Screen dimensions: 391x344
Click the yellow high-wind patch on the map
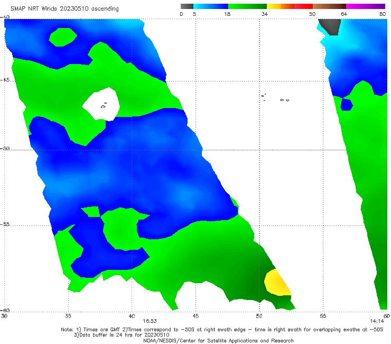pos(277,283)
